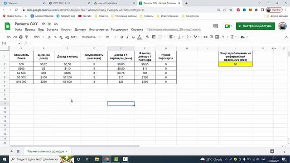
Task: Expand the name box E11 dropdown
Action: coord(19,43)
